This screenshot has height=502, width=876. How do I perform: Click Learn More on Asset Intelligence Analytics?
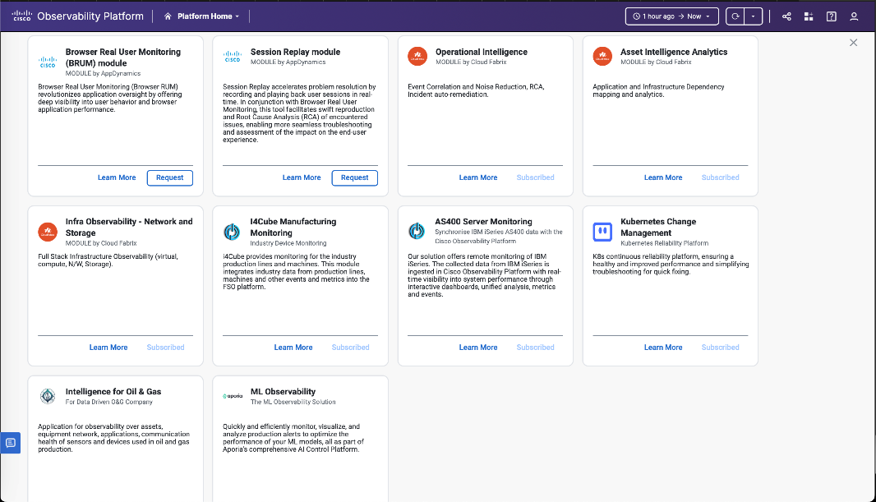663,177
